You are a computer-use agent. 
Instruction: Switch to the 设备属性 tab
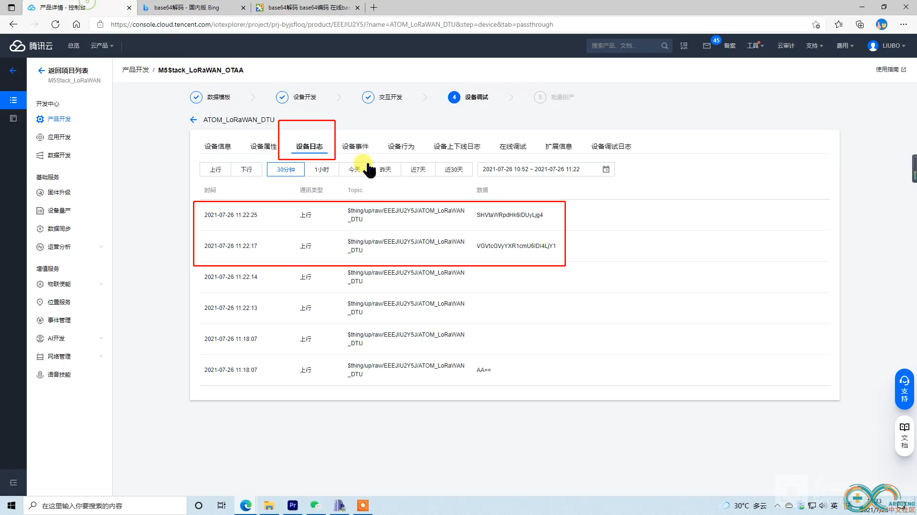(x=264, y=146)
